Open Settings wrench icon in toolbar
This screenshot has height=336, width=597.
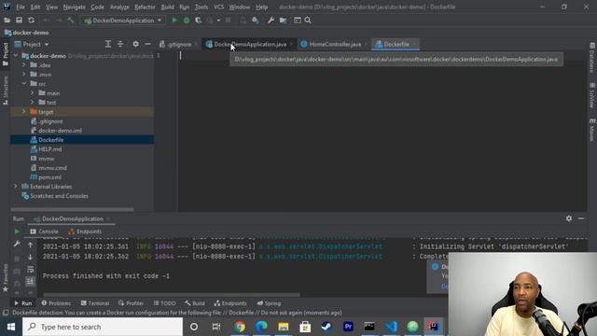271,21
